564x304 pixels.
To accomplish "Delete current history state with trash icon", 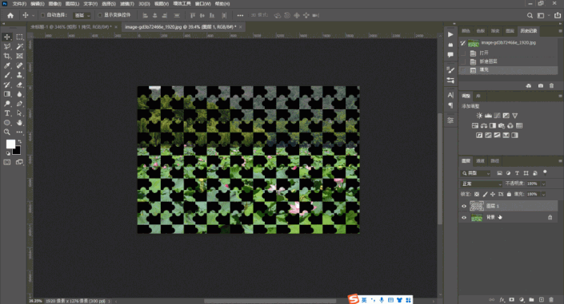I will (551, 86).
